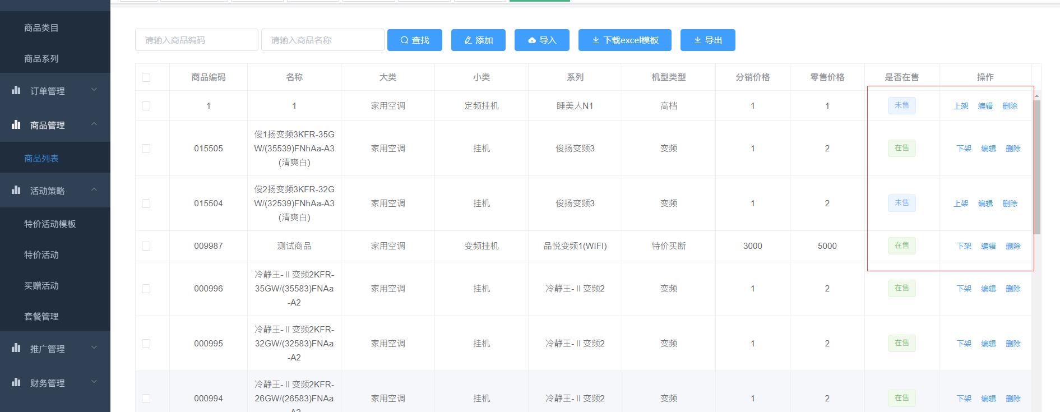
Task: Check the row for 000994
Action: (146, 399)
